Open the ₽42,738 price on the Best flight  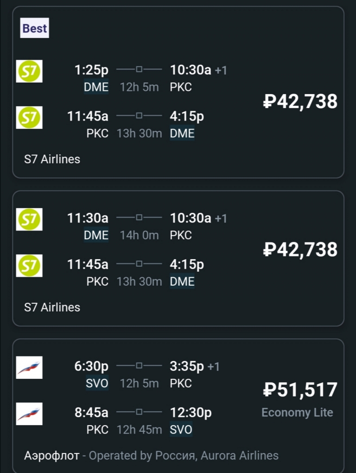click(x=300, y=102)
